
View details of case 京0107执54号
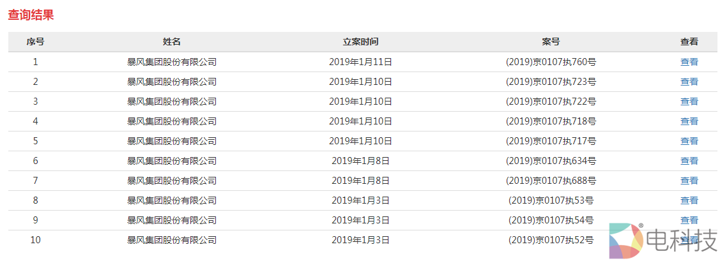tap(689, 220)
